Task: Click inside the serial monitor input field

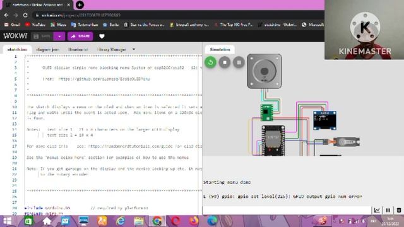Action: [x=287, y=210]
